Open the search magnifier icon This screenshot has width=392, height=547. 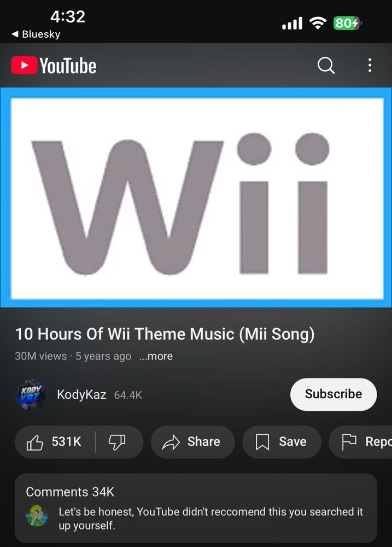[326, 65]
